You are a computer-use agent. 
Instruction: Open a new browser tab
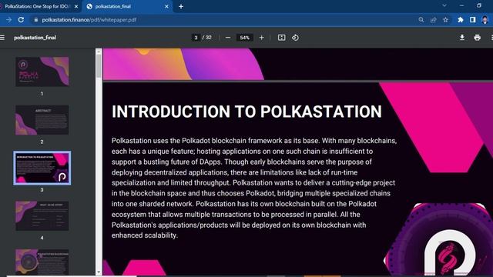tap(181, 7)
